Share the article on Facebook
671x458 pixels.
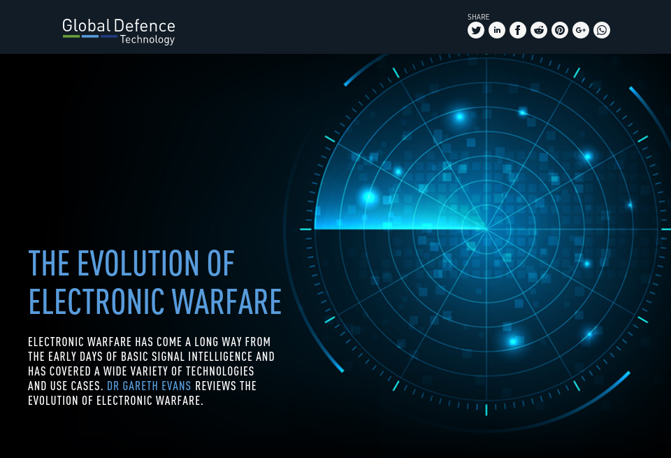point(517,30)
